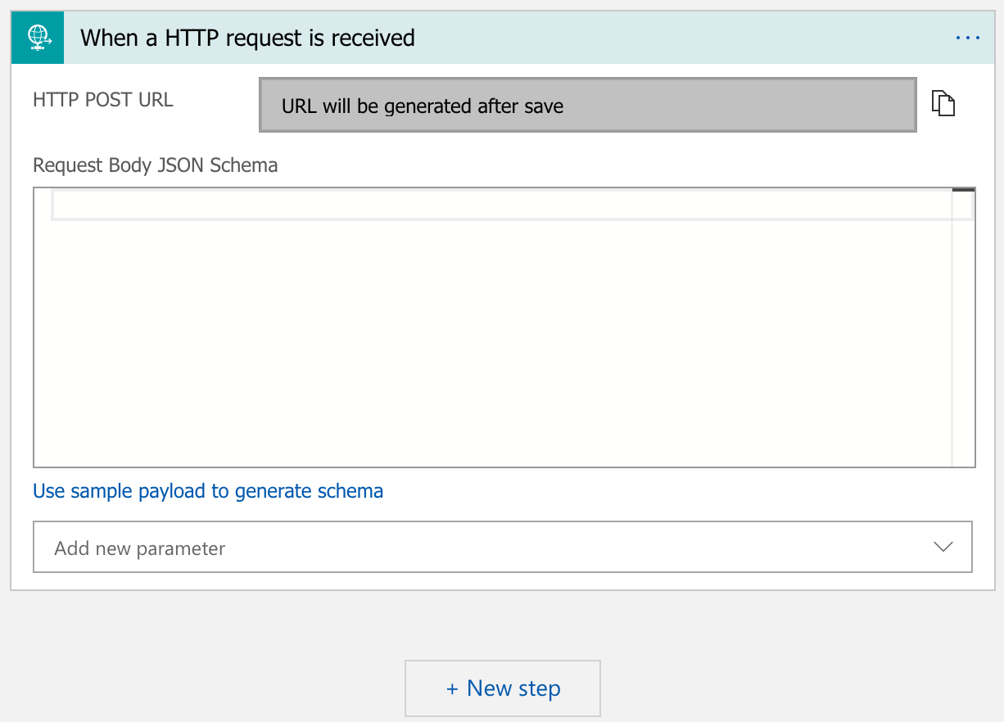The width and height of the screenshot is (1004, 722).
Task: Open the Add new parameter combo box
Action: click(x=503, y=547)
